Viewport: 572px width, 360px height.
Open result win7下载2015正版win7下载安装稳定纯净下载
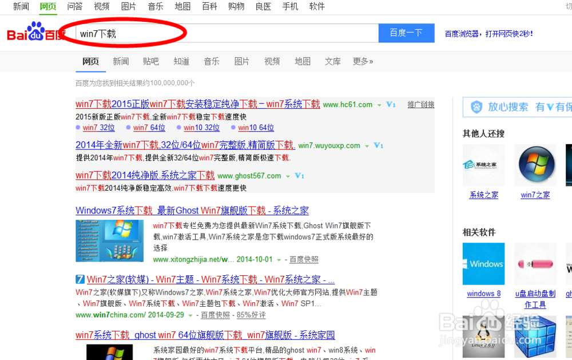(198, 104)
